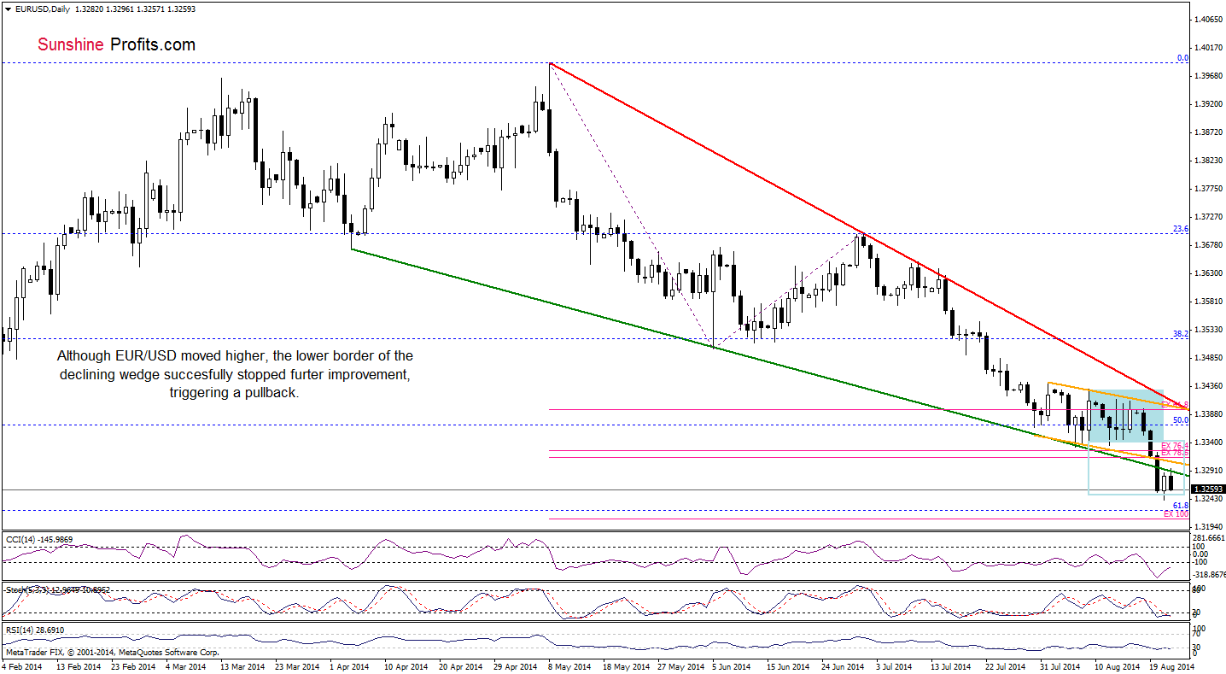Click the 1.35330 price axis label
This screenshot has height=674, width=1226.
click(x=1208, y=330)
